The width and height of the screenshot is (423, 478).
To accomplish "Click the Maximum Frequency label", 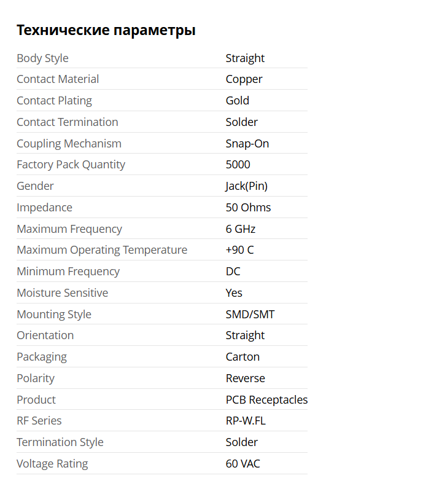I will coord(69,229).
